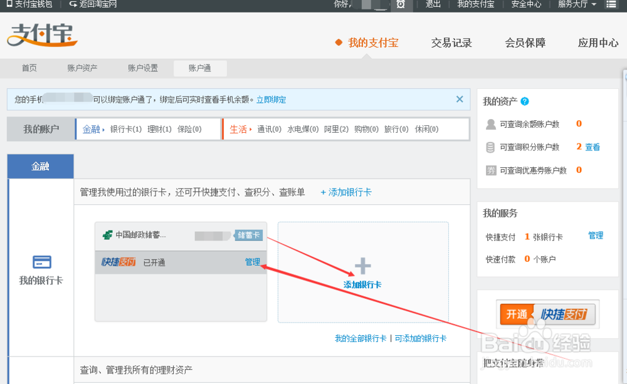Viewport: 627px width, 384px height.
Task: Click 已开通 status text on bank card
Action: point(154,262)
